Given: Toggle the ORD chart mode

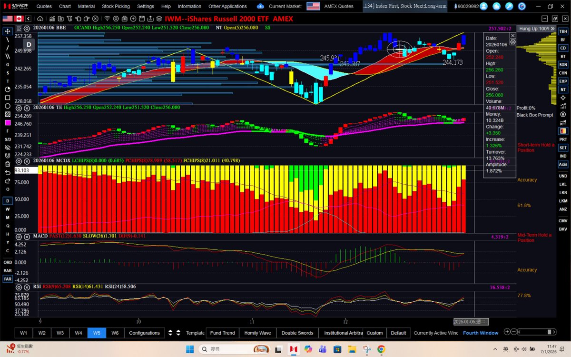Looking at the screenshot, I should pyautogui.click(x=8, y=262).
